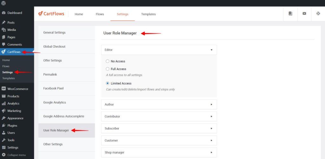Click the Appearance paintbrush icon
Screen dimensions: 325x159
tap(3, 118)
